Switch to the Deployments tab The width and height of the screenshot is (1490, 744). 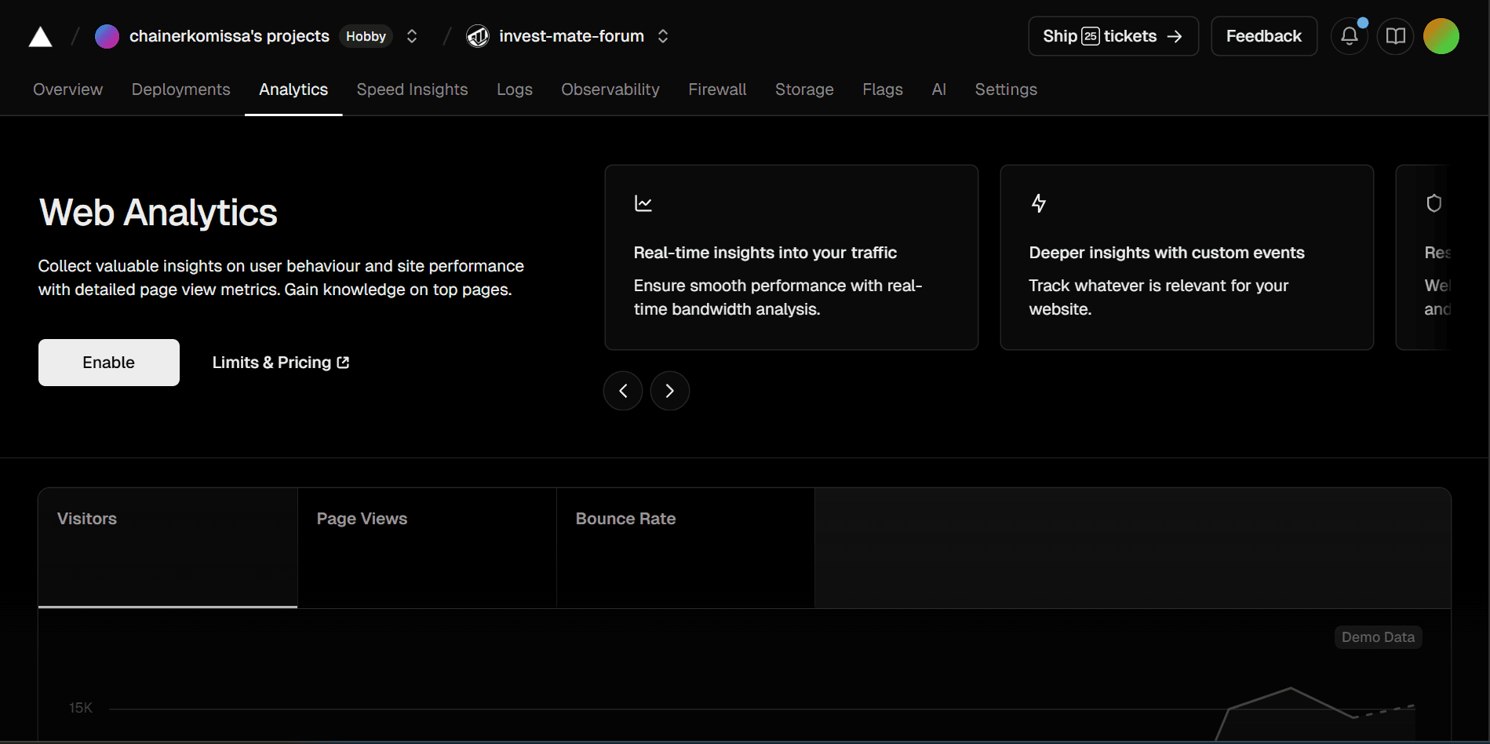tap(180, 89)
